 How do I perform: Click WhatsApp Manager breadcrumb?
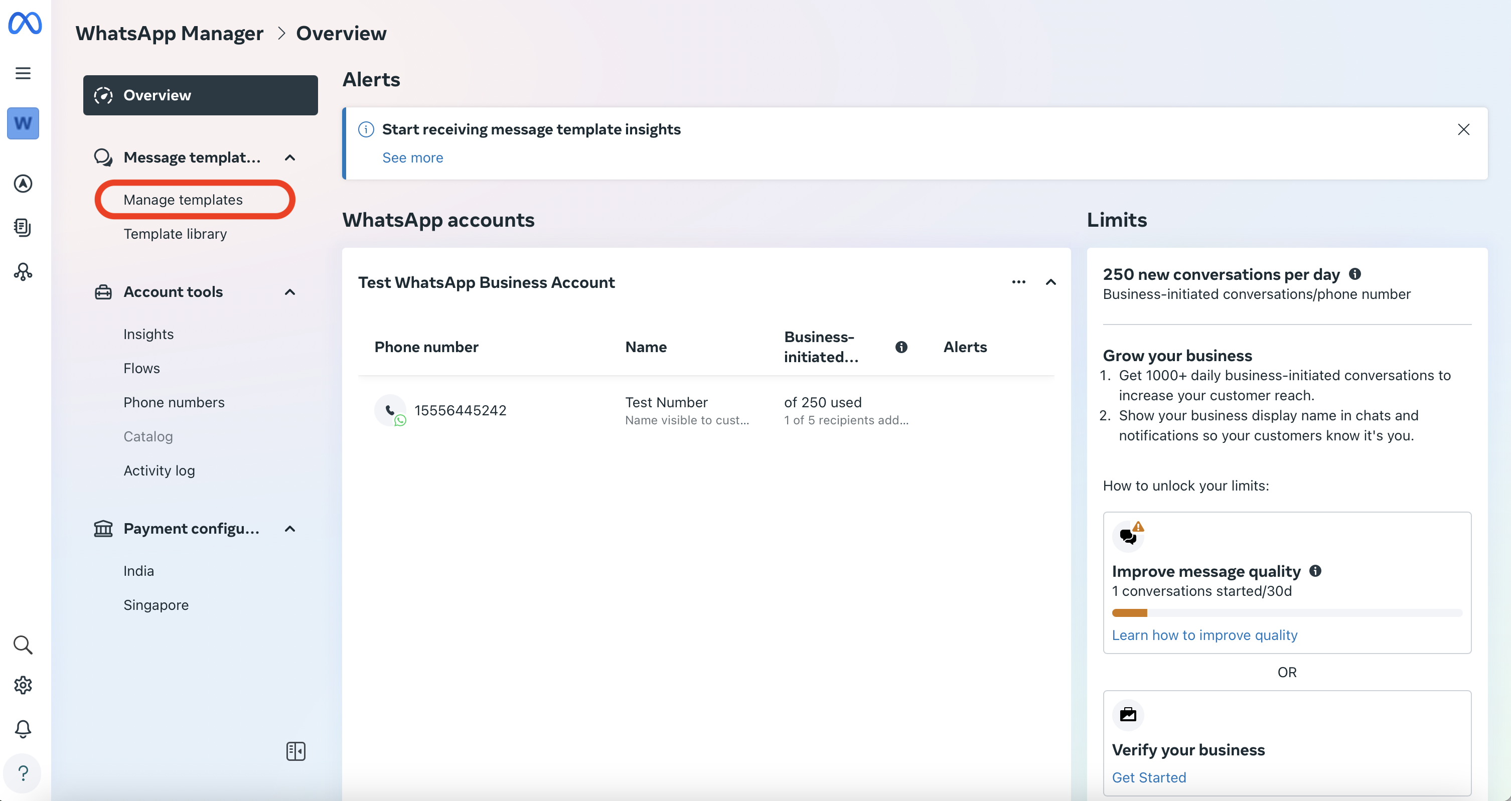(170, 34)
